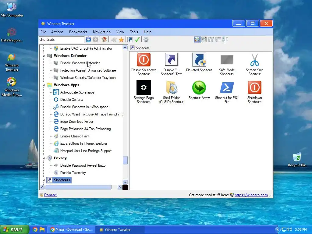Select Disable Cortana tree item
Image resolution: width=312 pixels, height=234 pixels.
click(x=71, y=100)
